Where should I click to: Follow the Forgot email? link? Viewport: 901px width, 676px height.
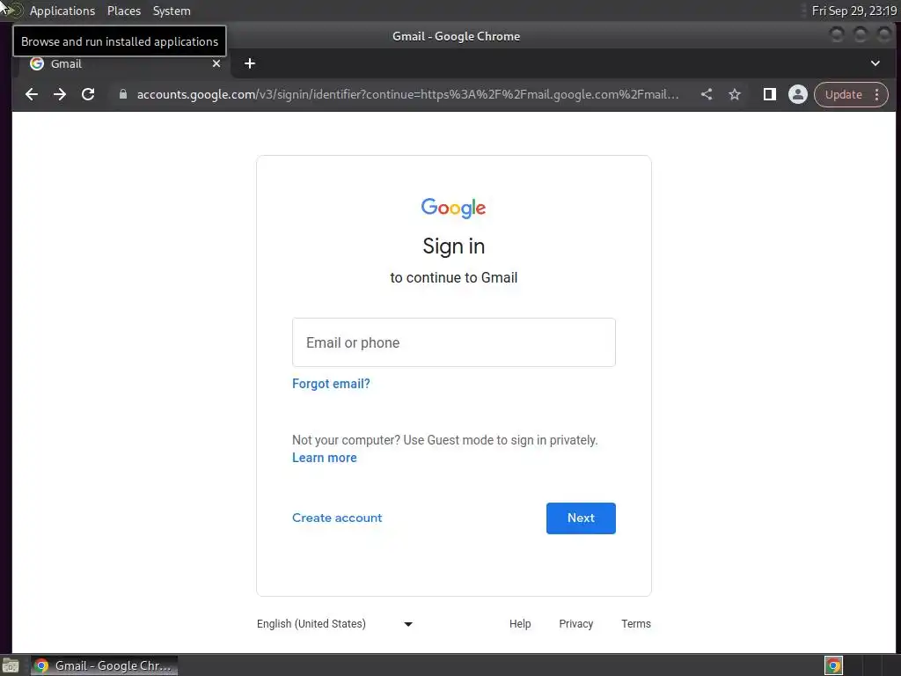331,384
